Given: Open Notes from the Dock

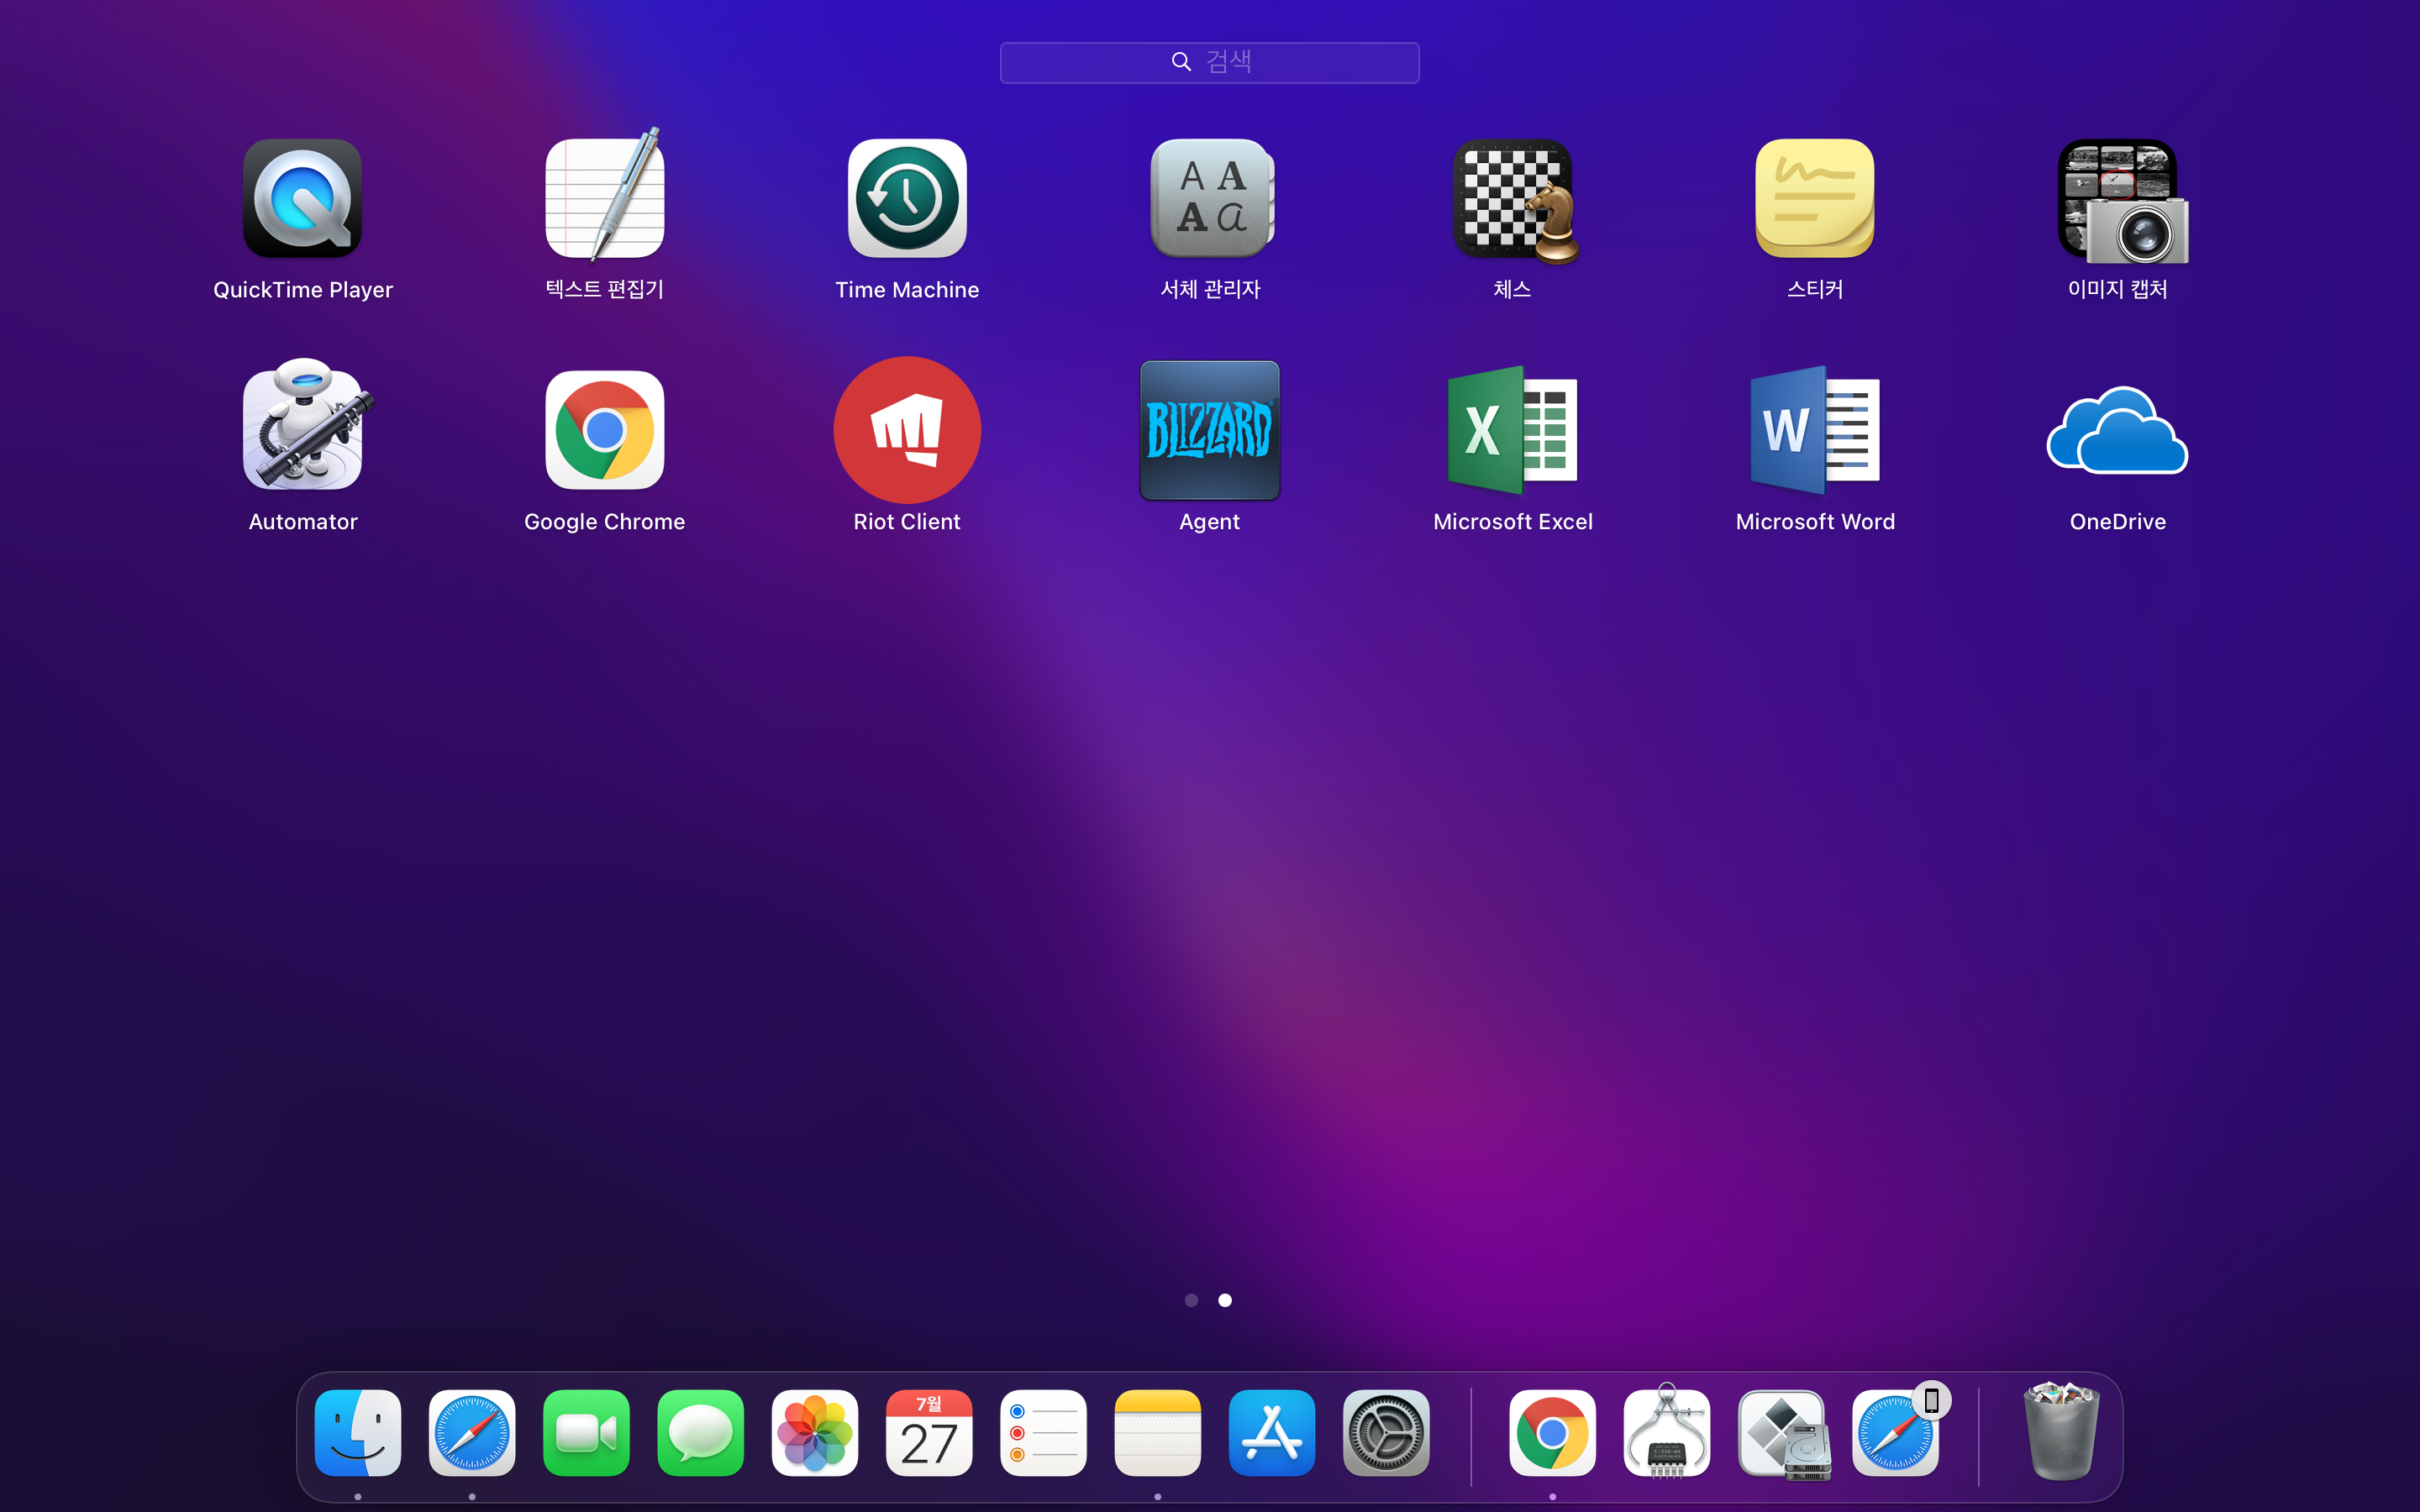Looking at the screenshot, I should (1157, 1432).
